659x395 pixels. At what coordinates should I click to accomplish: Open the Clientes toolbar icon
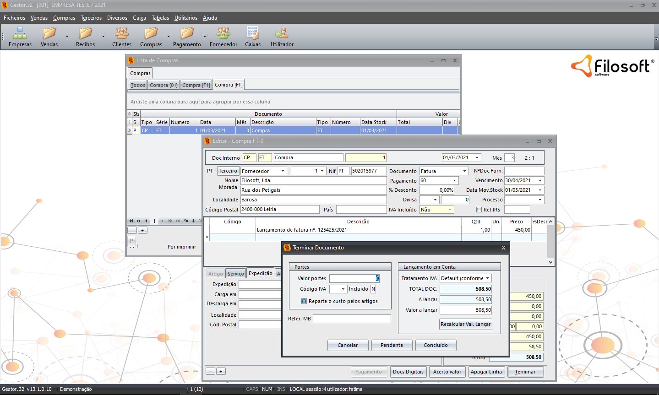121,37
